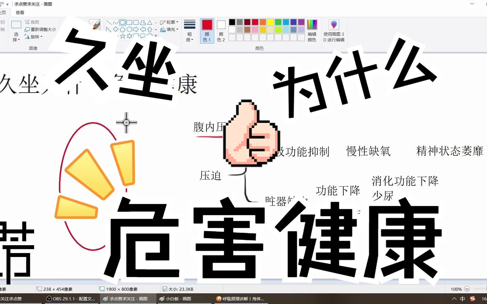This screenshot has height=304, width=487.
Task: Select the Left arrow shape
Action: (143, 29)
